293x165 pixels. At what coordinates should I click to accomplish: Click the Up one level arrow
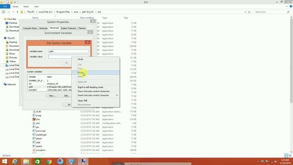click(x=17, y=12)
